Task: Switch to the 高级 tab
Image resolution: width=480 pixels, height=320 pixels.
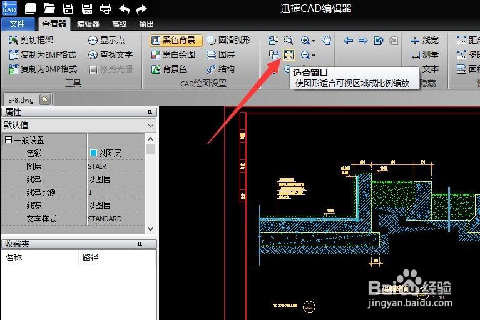Action: (120, 24)
